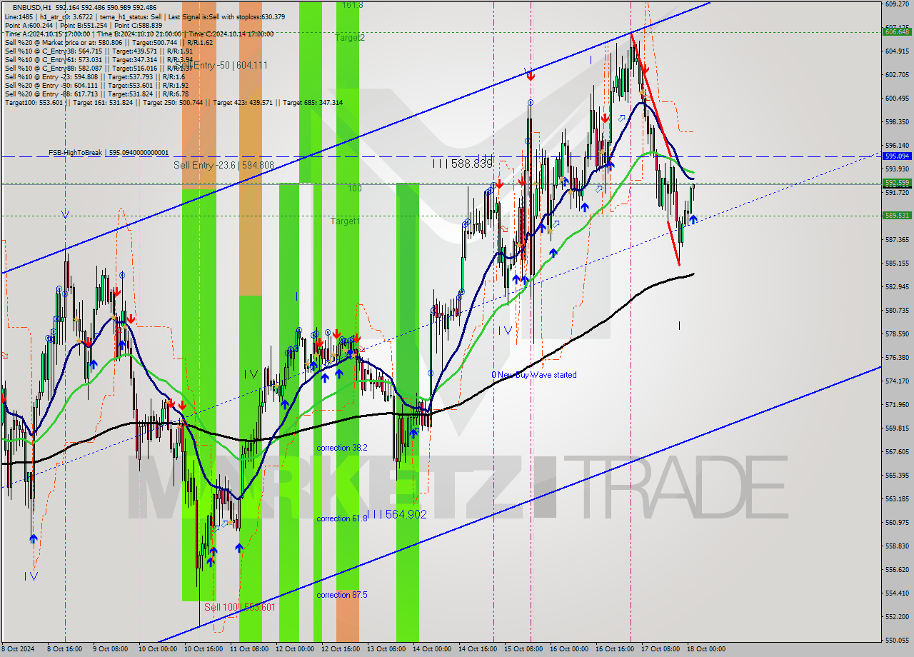Screen dimensions: 914x657
Task: Select the '| | | 588.839' wave label
Action: (x=463, y=164)
